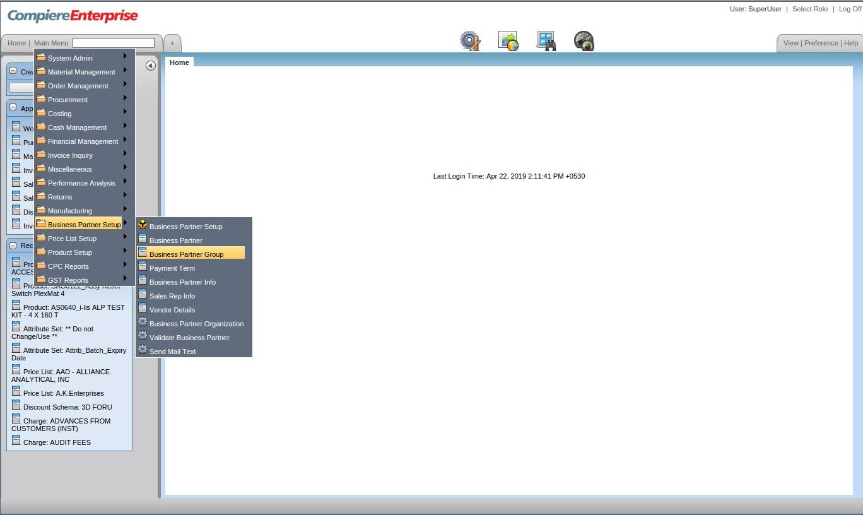The width and height of the screenshot is (863, 515).
Task: Switch to the Home tab in content area
Action: tap(179, 62)
